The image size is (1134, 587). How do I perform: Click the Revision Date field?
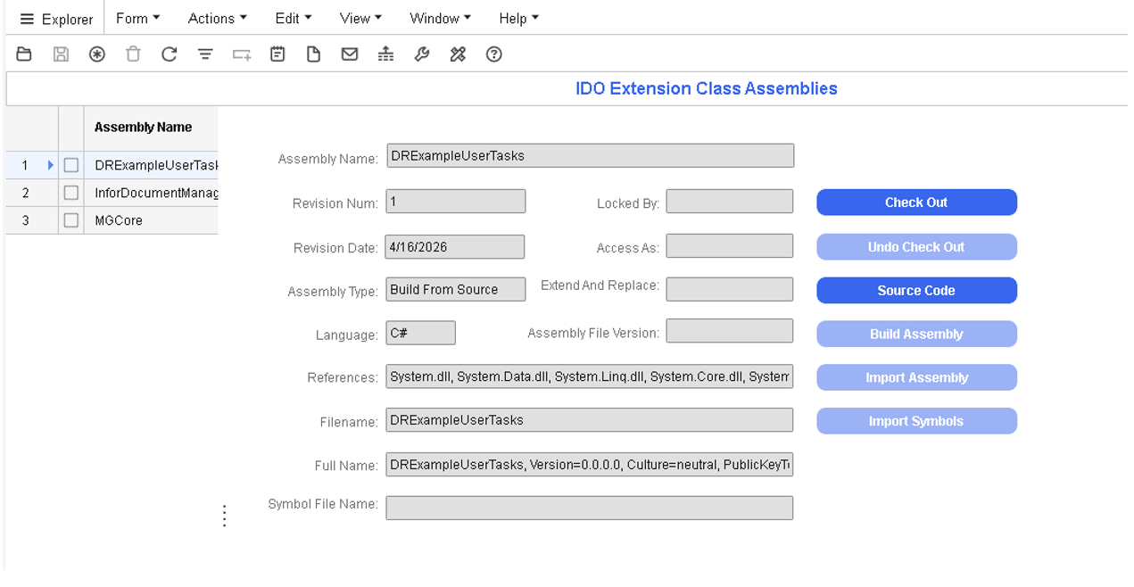(455, 247)
